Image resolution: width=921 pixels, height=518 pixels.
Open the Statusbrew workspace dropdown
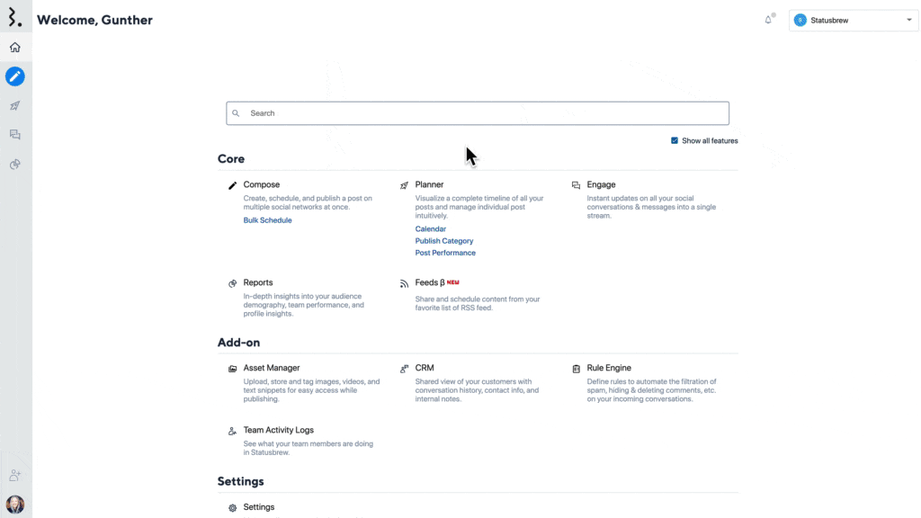click(851, 20)
